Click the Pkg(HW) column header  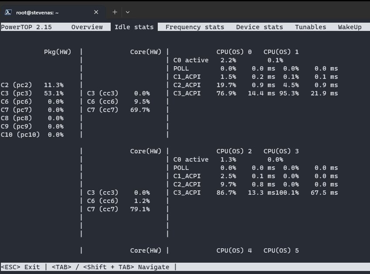pos(58,52)
